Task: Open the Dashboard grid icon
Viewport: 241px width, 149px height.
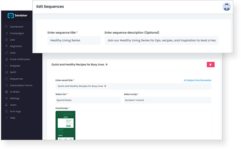Action: point(7,27)
